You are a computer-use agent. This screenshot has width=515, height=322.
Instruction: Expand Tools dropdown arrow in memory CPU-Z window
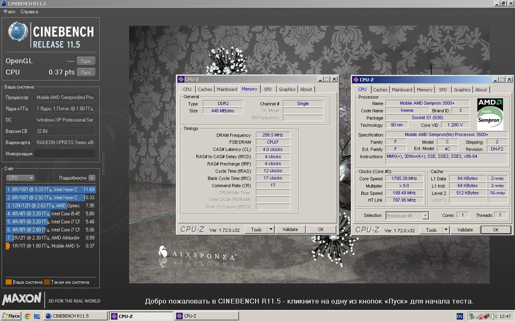tap(271, 229)
